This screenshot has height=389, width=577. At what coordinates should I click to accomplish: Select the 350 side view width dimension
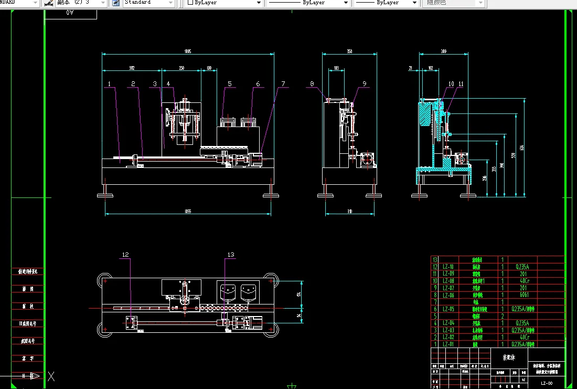[x=349, y=51]
